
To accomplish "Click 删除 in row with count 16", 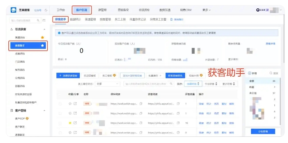I will click(232, 123).
